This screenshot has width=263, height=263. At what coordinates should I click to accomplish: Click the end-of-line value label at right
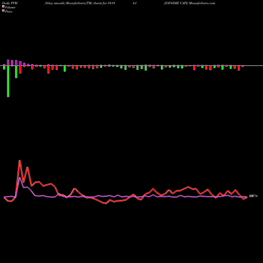254,196
